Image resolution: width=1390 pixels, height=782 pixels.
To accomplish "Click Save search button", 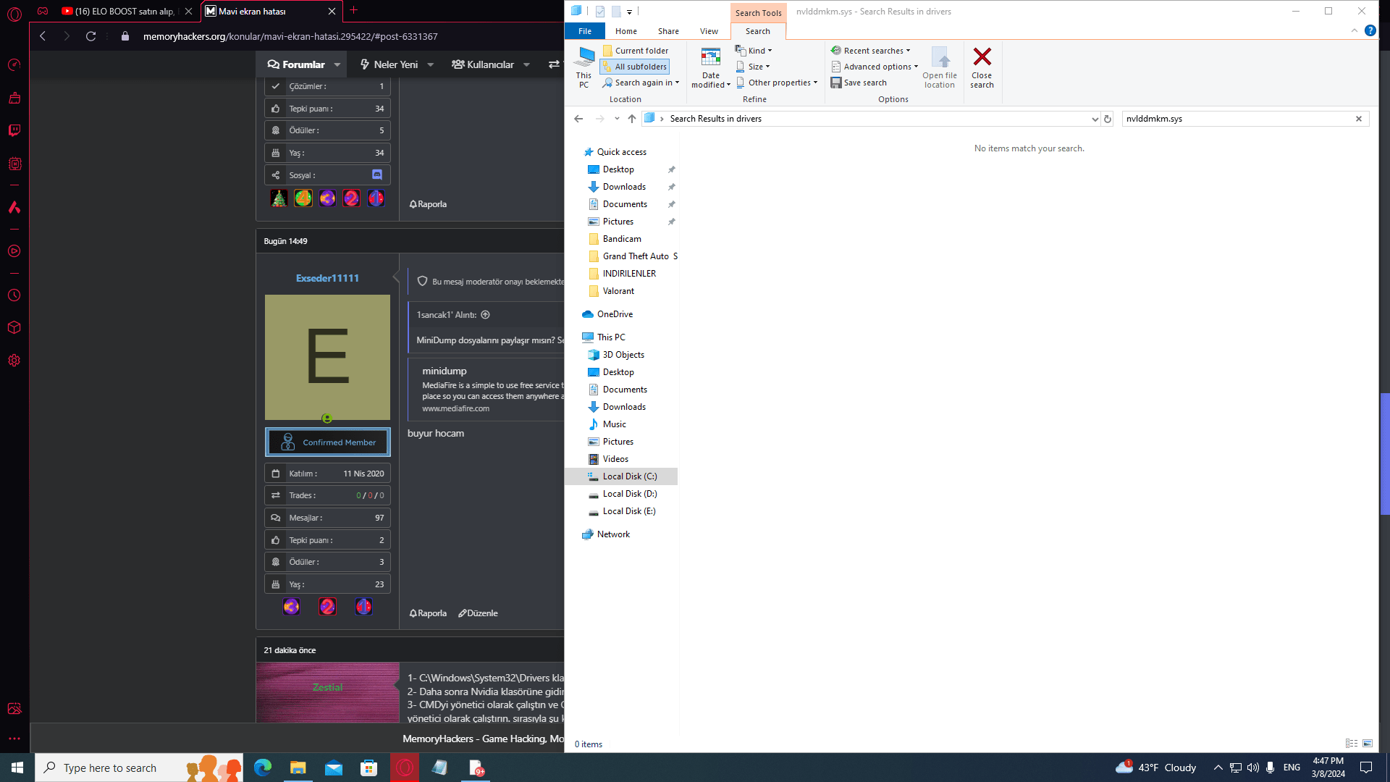I will tap(859, 83).
